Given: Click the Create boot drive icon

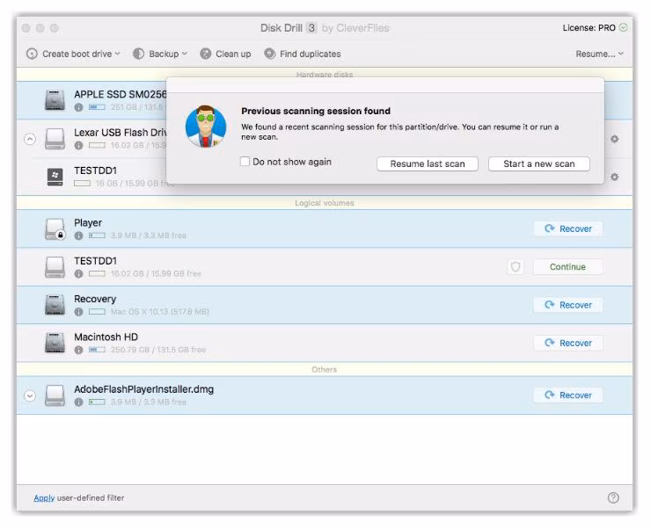Looking at the screenshot, I should (32, 54).
